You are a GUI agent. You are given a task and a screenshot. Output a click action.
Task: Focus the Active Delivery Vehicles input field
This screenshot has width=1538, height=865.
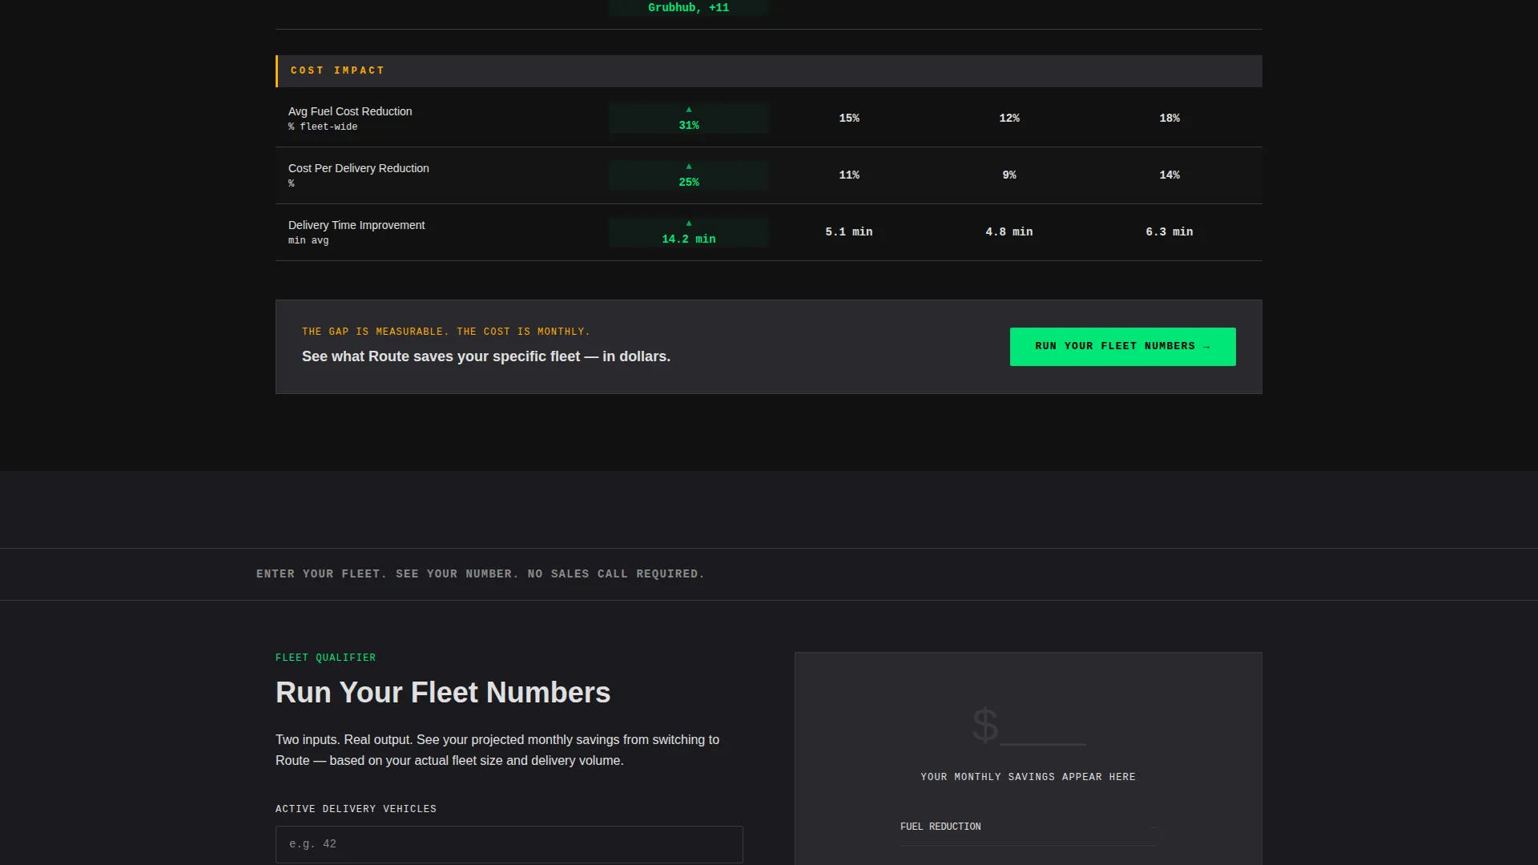(x=509, y=844)
